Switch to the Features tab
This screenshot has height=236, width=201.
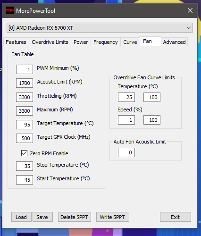point(16,42)
